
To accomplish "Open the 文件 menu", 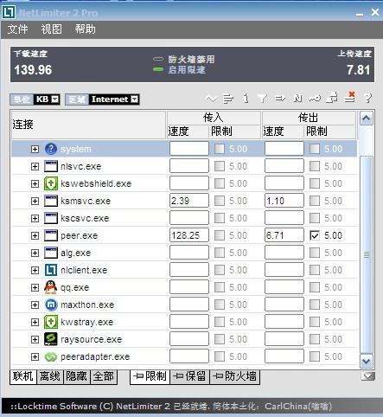I will (x=17, y=29).
